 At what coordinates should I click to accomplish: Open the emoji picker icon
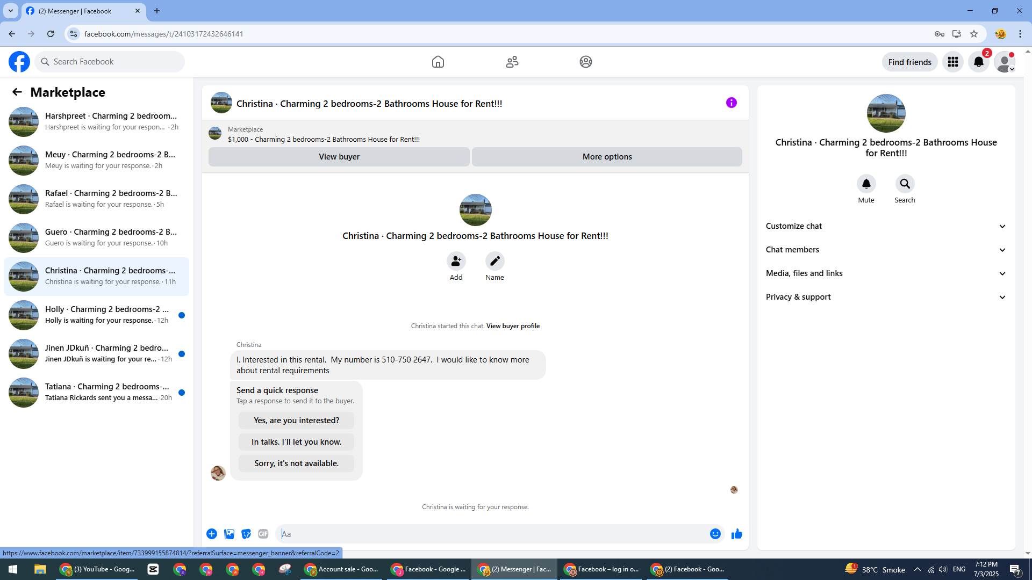click(715, 534)
